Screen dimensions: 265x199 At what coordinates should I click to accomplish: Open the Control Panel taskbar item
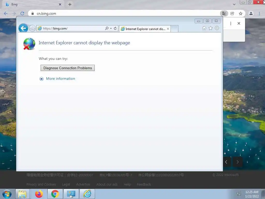[x=71, y=194]
